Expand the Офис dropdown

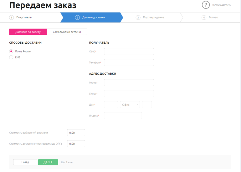click(x=130, y=105)
